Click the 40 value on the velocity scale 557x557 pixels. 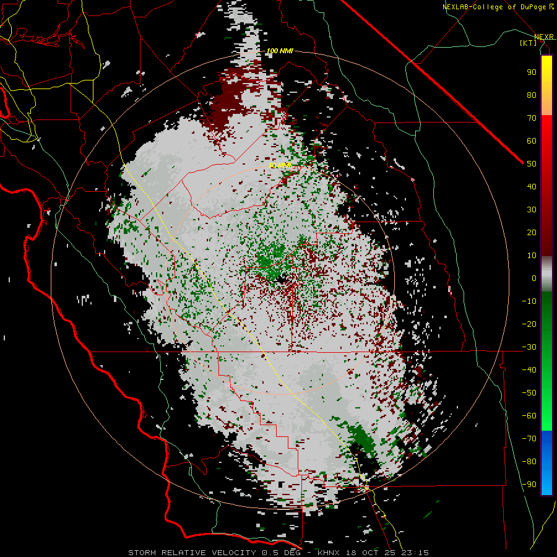pyautogui.click(x=532, y=187)
